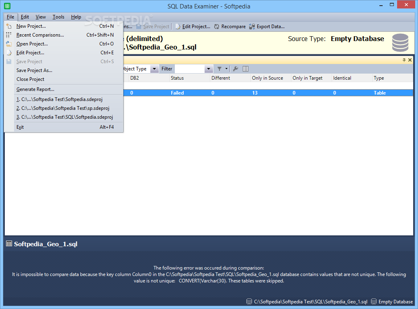Click Empty Database in status bar
The image size is (418, 309).
point(395,302)
